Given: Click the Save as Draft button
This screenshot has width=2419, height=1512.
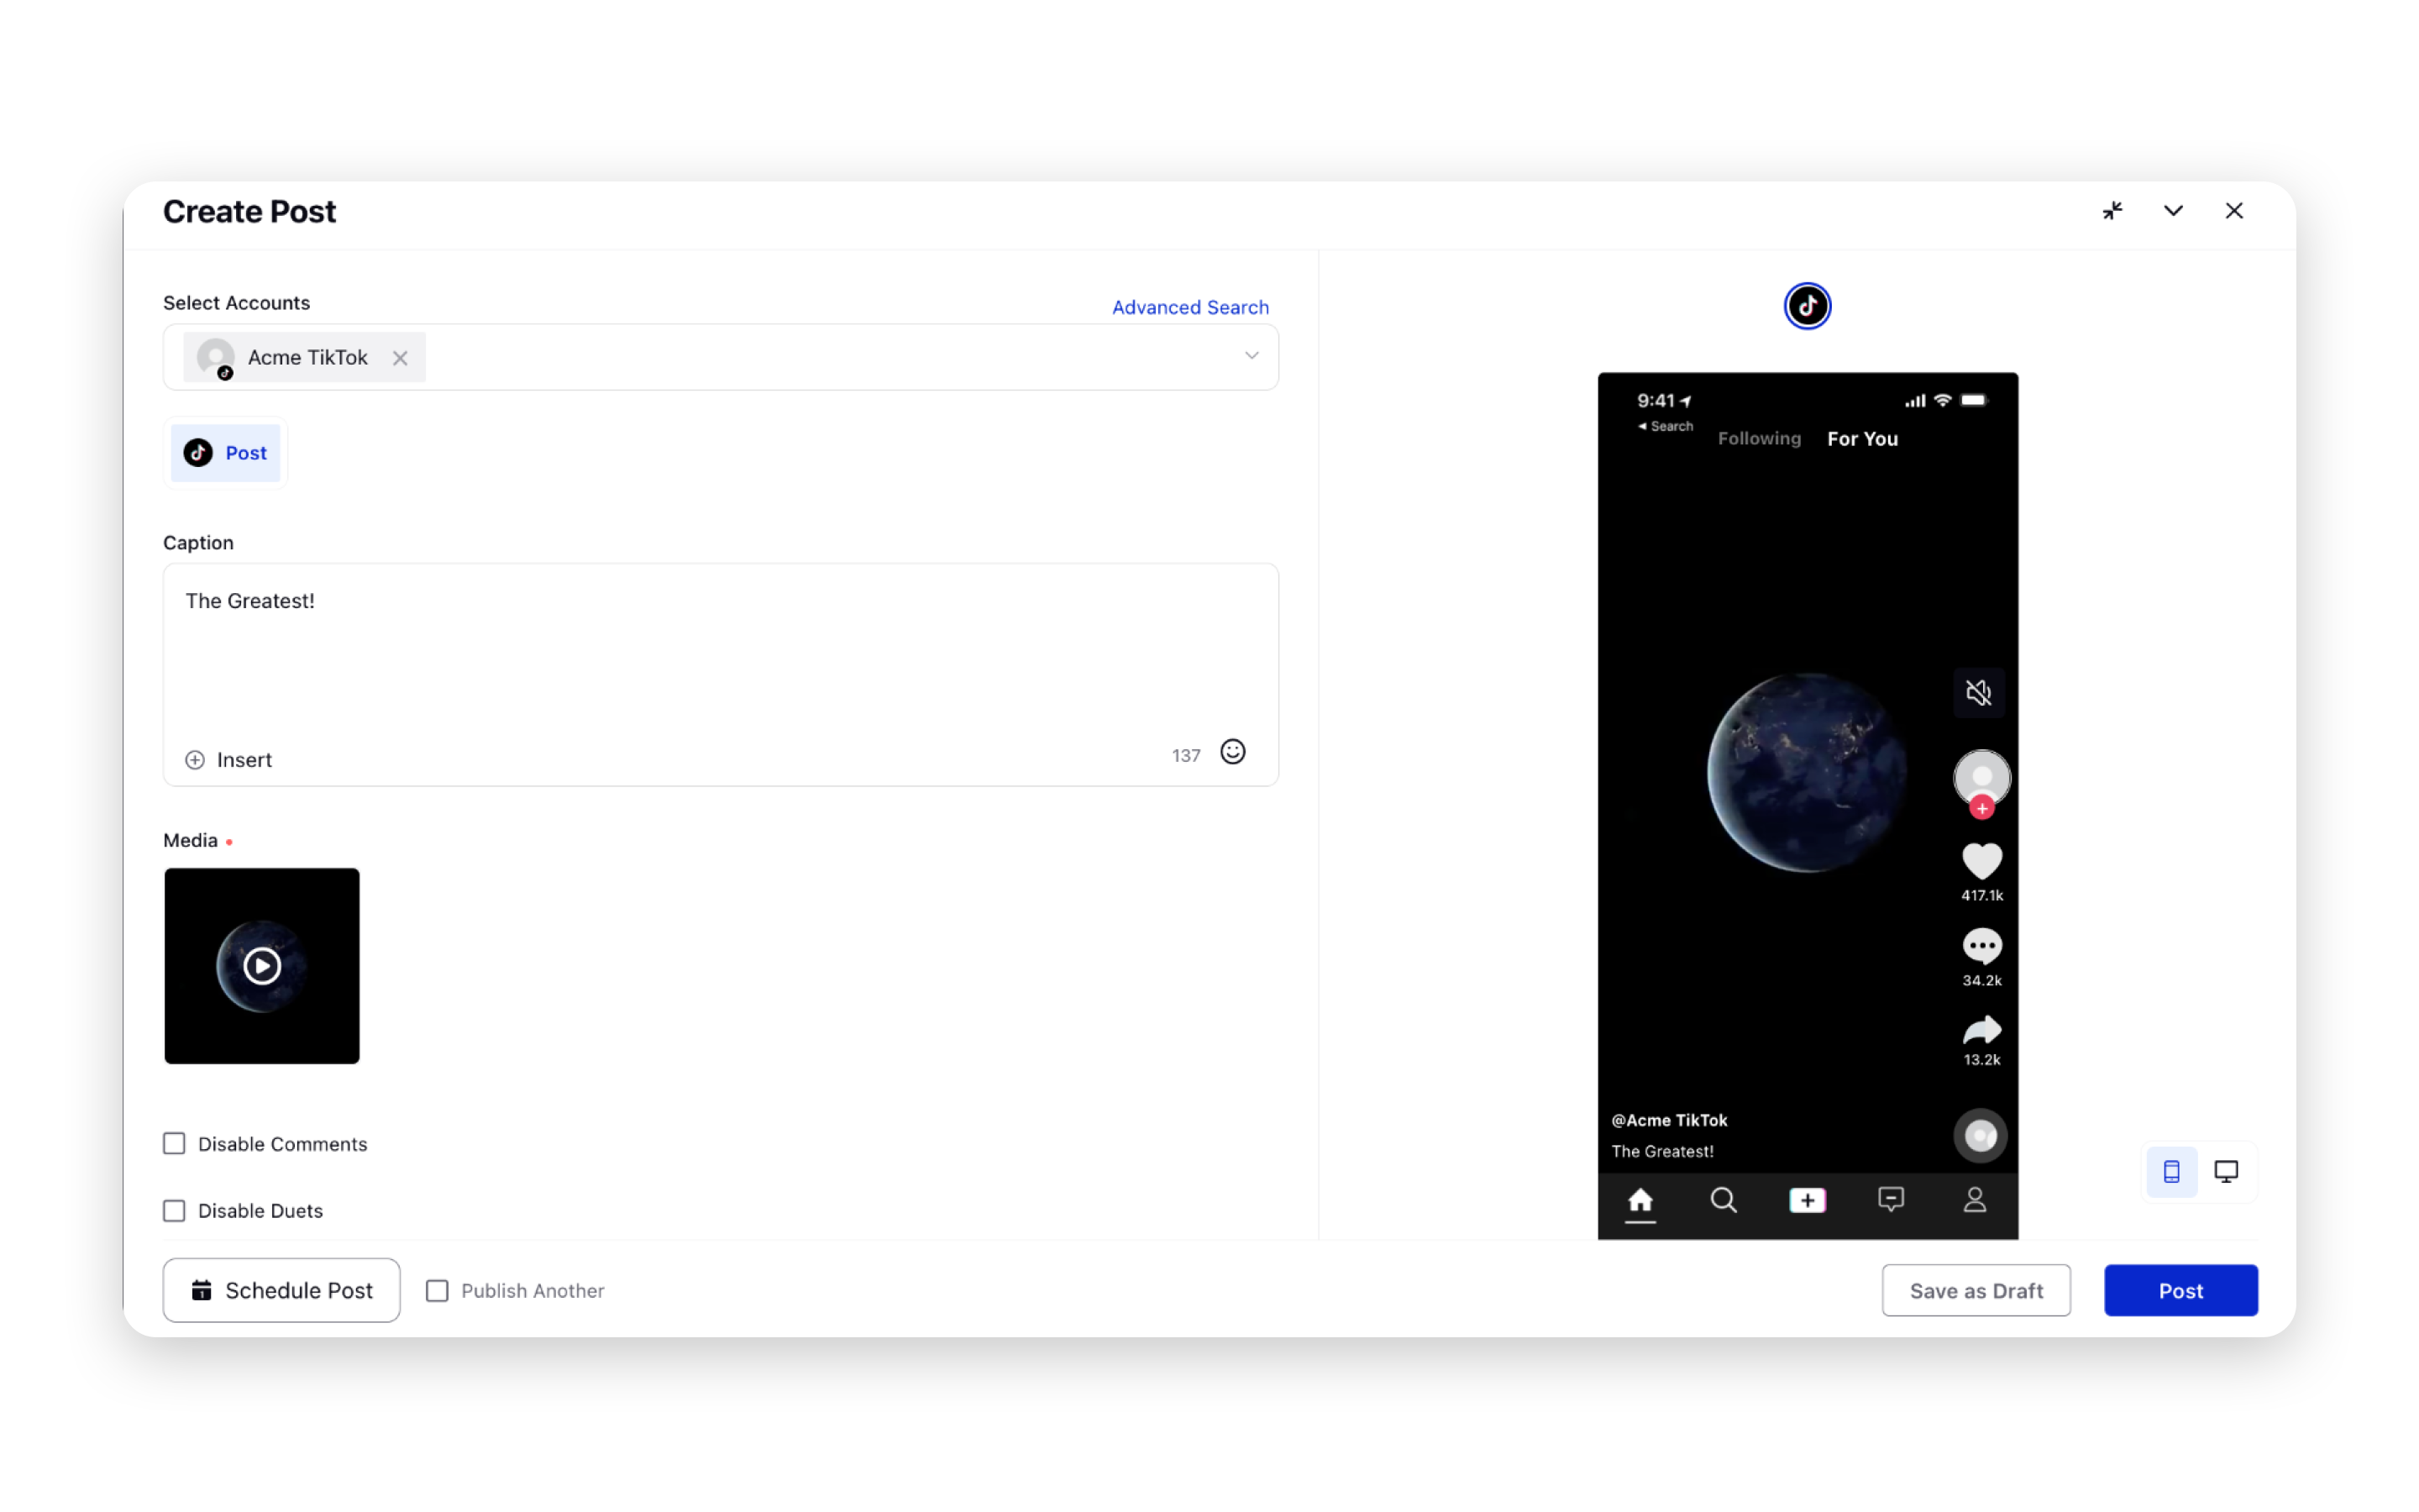Looking at the screenshot, I should coord(1976,1290).
